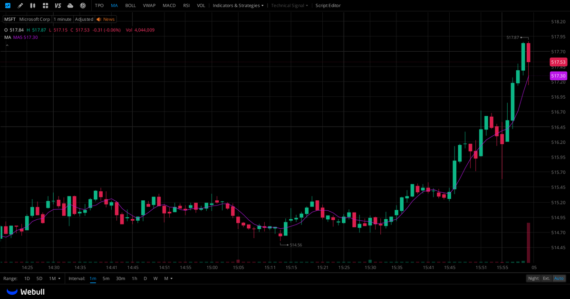This screenshot has height=299, width=570.
Task: Open Indicators & Strategies dropdown
Action: [x=238, y=5]
